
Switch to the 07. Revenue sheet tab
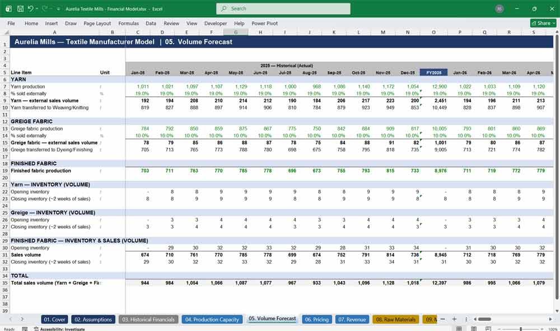click(x=352, y=320)
